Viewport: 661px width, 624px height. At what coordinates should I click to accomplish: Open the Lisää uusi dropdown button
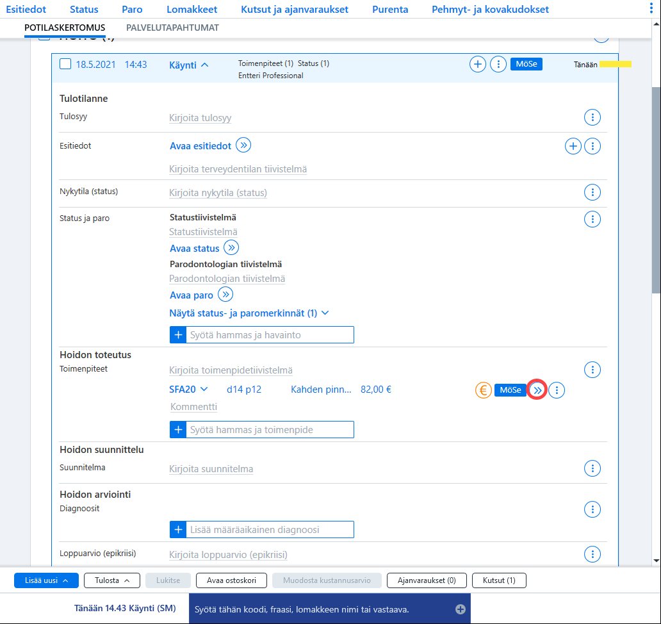click(46, 580)
